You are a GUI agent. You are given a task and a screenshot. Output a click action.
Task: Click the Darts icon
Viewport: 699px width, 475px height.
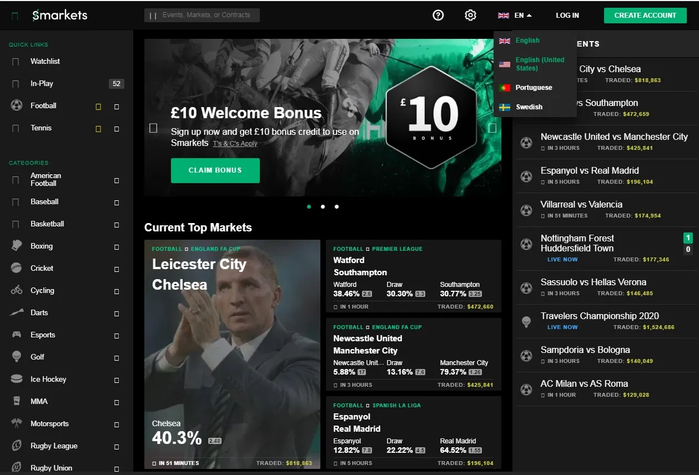[x=16, y=312]
